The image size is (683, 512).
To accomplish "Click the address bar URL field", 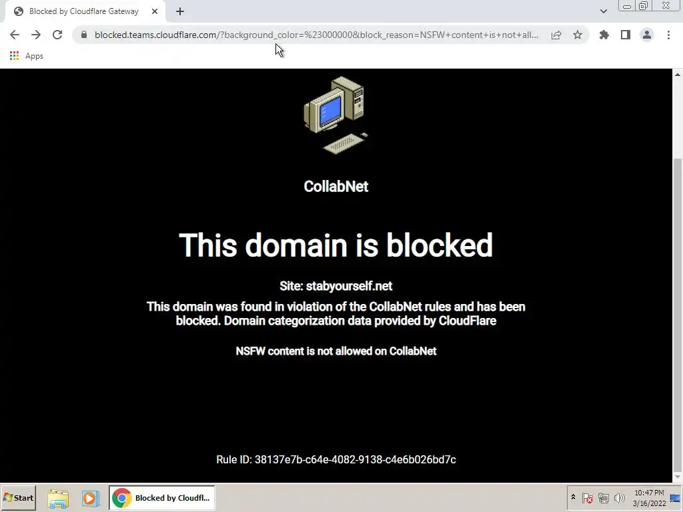I will (x=316, y=35).
